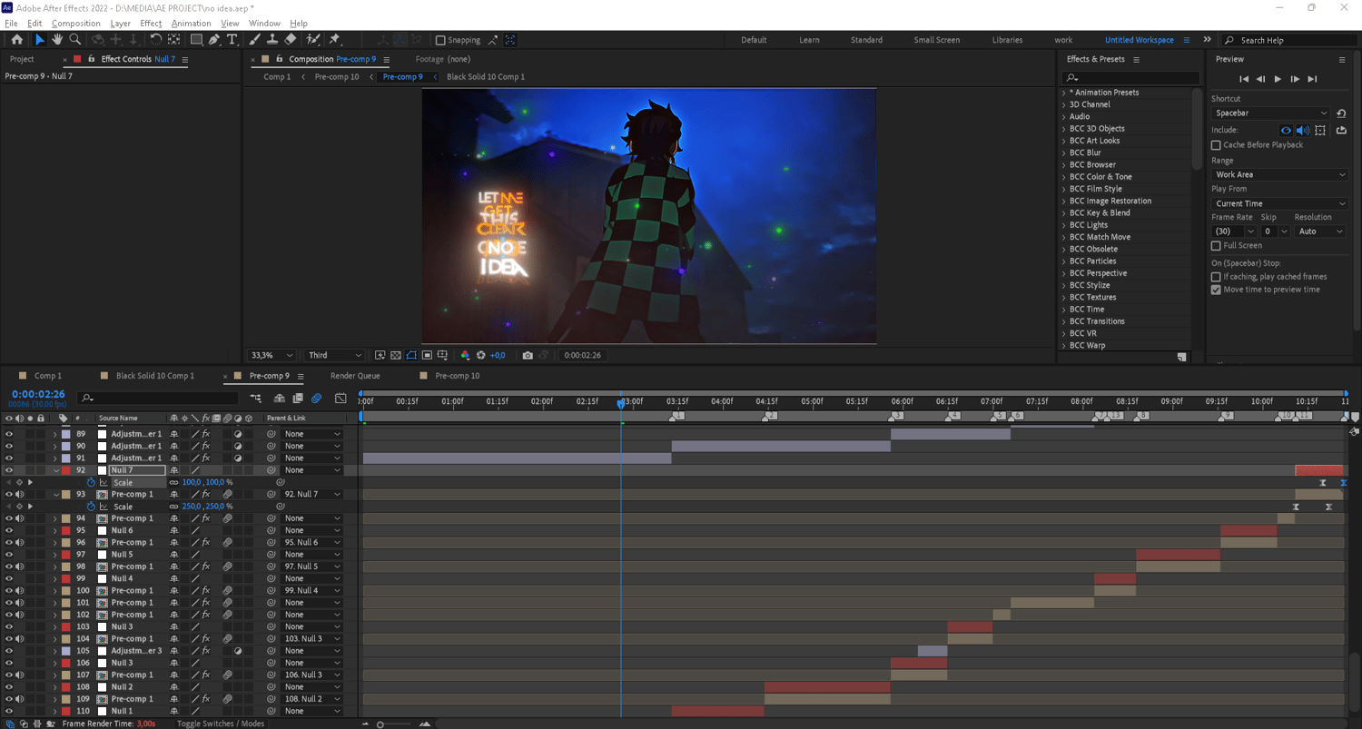Click the Home icon in the toolbar
1362x729 pixels.
tap(16, 40)
